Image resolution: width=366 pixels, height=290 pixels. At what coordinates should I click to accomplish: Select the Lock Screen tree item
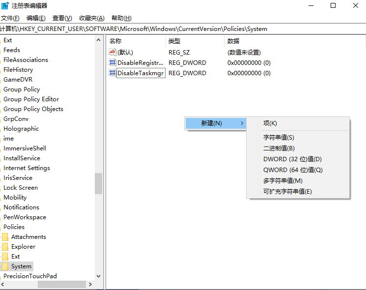click(x=21, y=188)
